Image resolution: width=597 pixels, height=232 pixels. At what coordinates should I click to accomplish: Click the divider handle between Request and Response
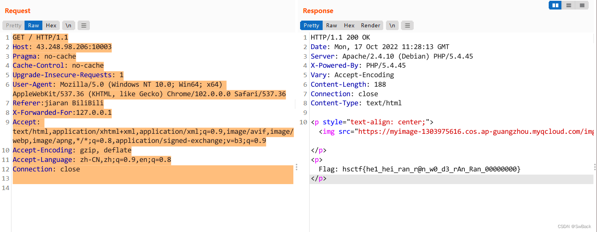pos(297,167)
